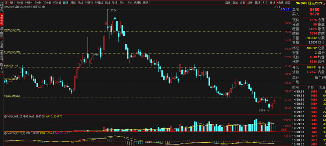Click the 返回 back button
The height and width of the screenshot is (146, 326).
[x=288, y=3]
